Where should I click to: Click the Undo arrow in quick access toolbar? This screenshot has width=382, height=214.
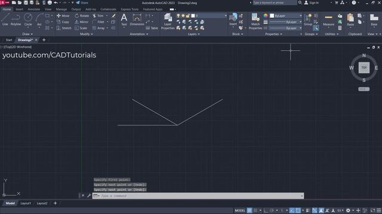[56, 2]
